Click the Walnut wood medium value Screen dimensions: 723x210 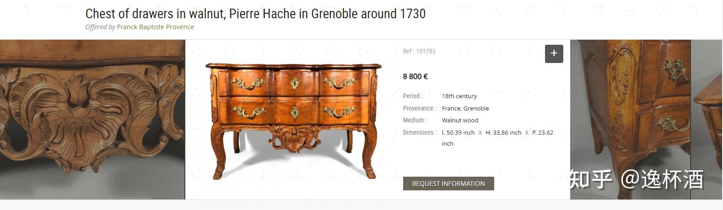pyautogui.click(x=460, y=120)
